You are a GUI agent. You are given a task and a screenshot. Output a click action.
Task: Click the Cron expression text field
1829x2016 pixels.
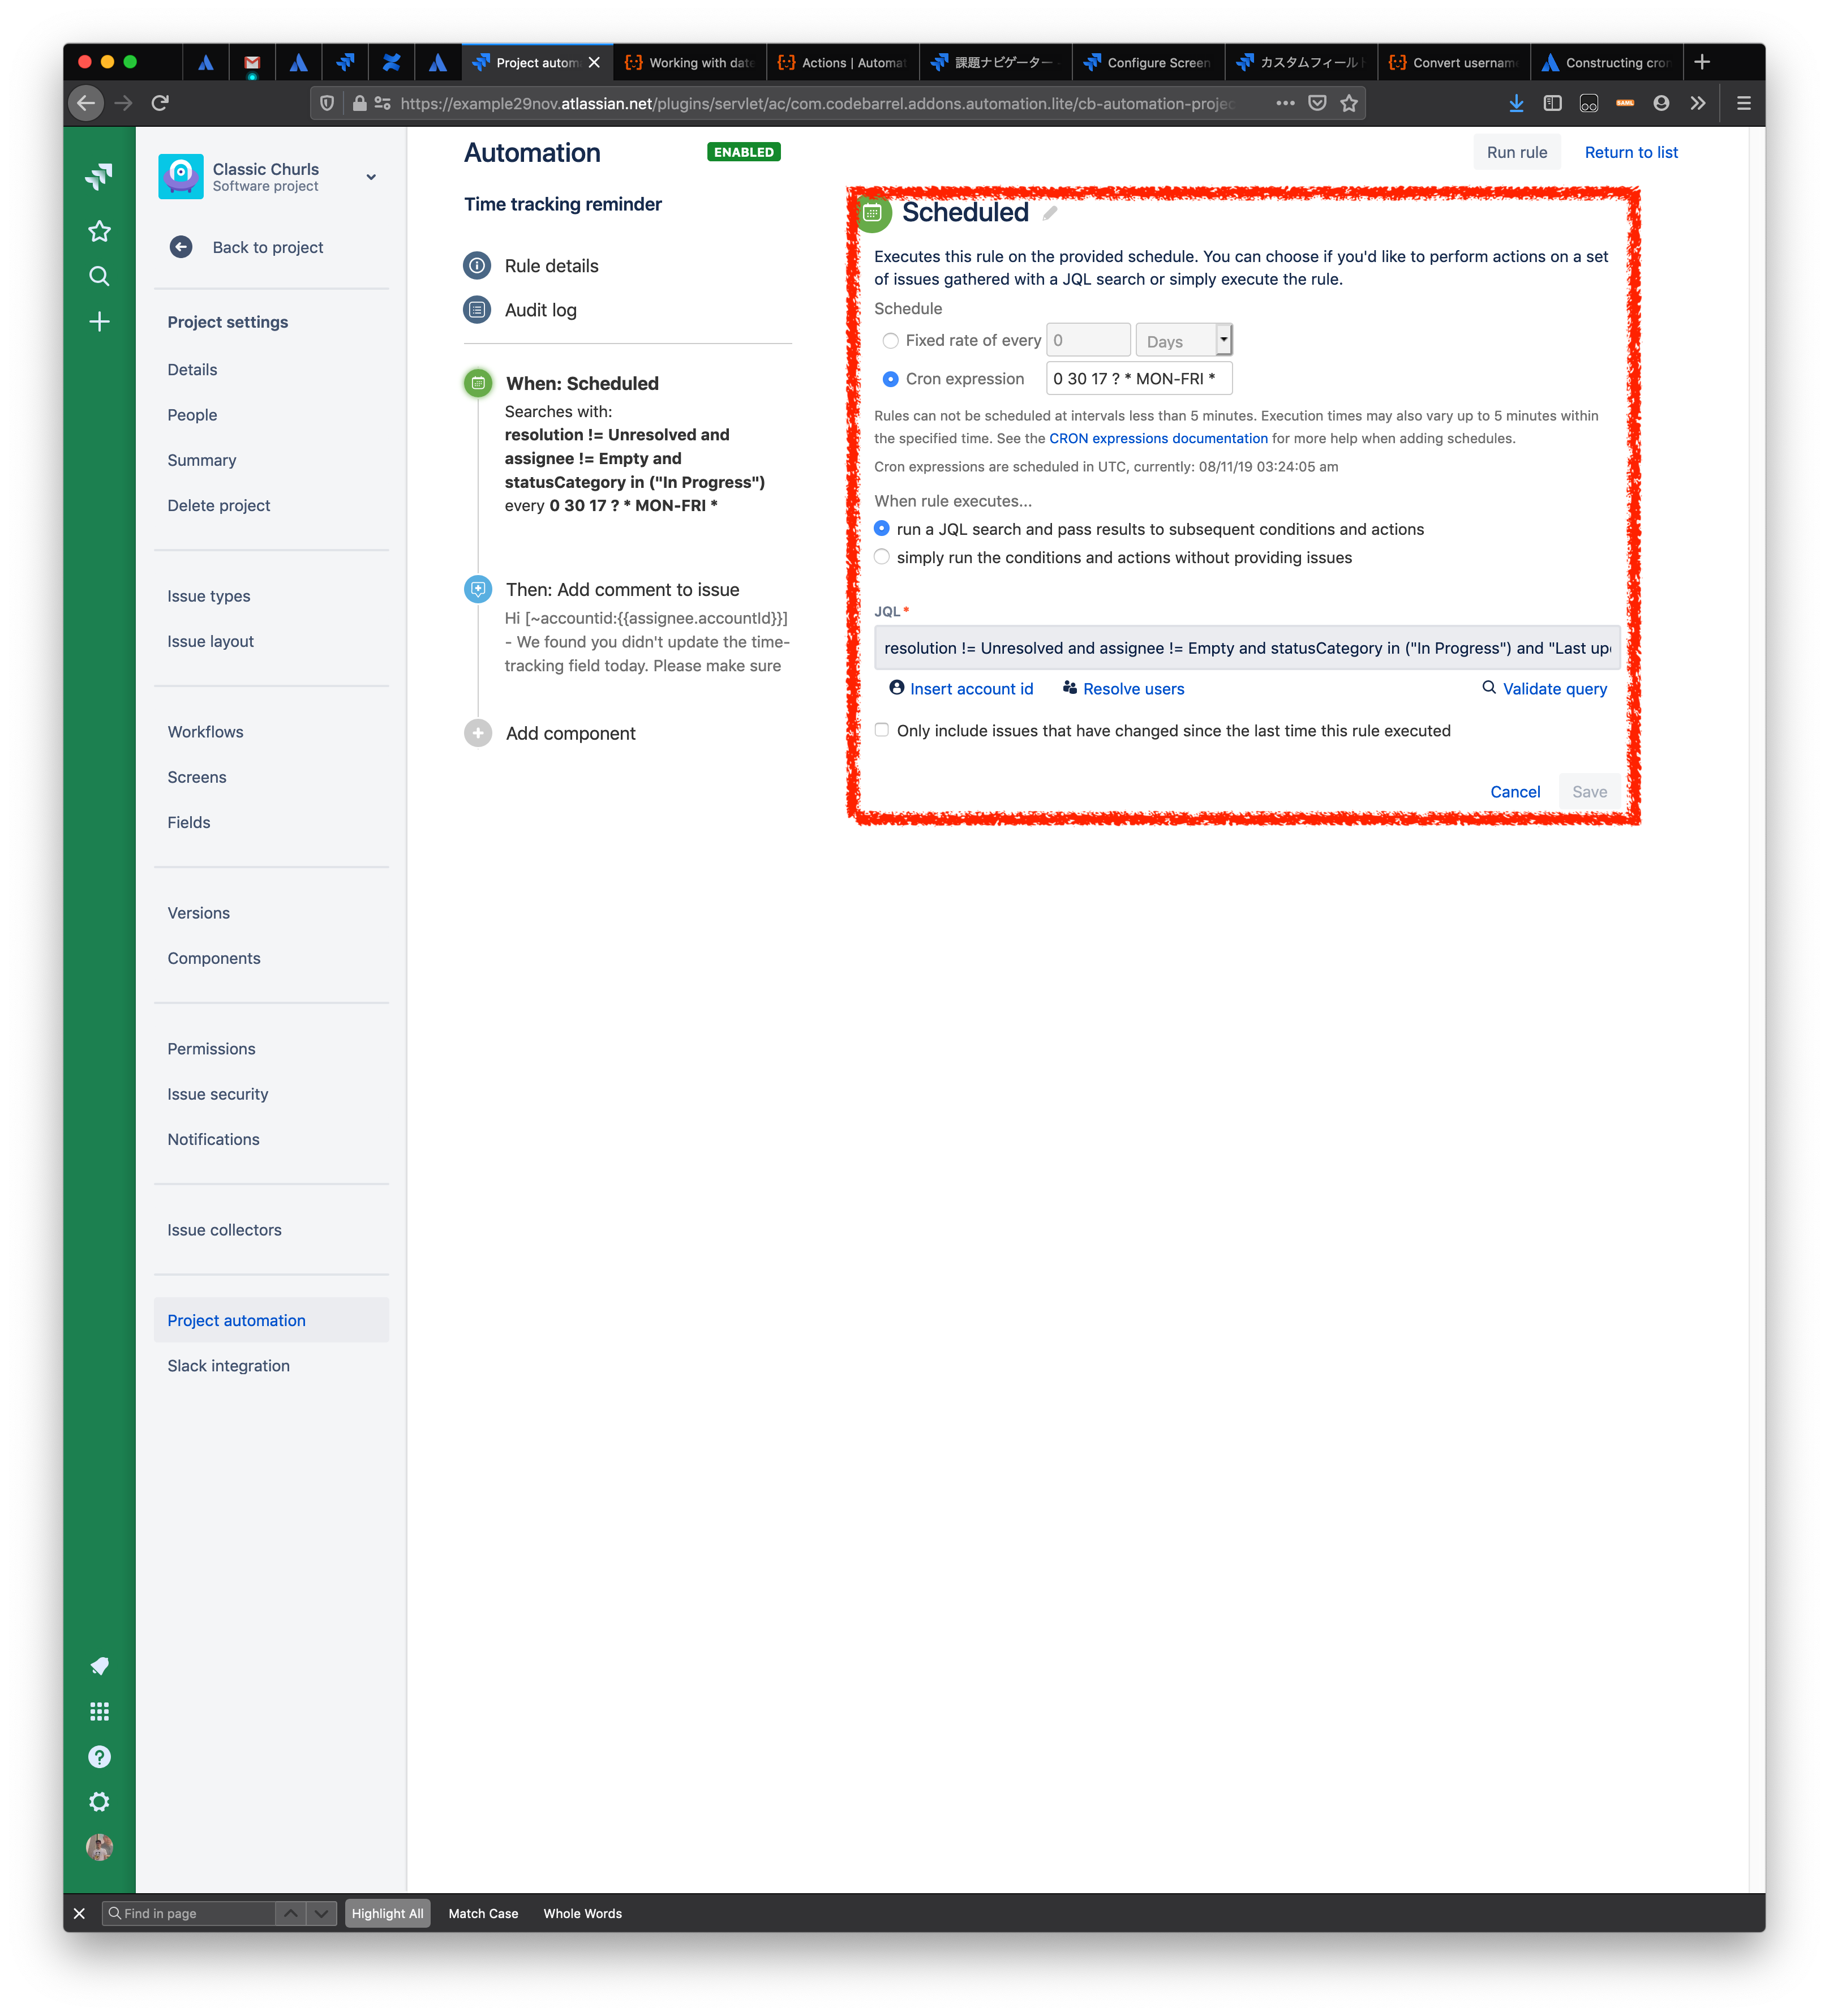1139,379
